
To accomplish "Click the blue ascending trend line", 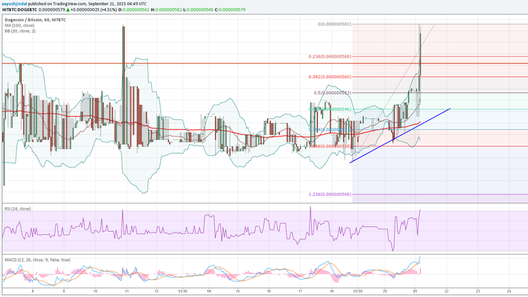I will 400,136.
